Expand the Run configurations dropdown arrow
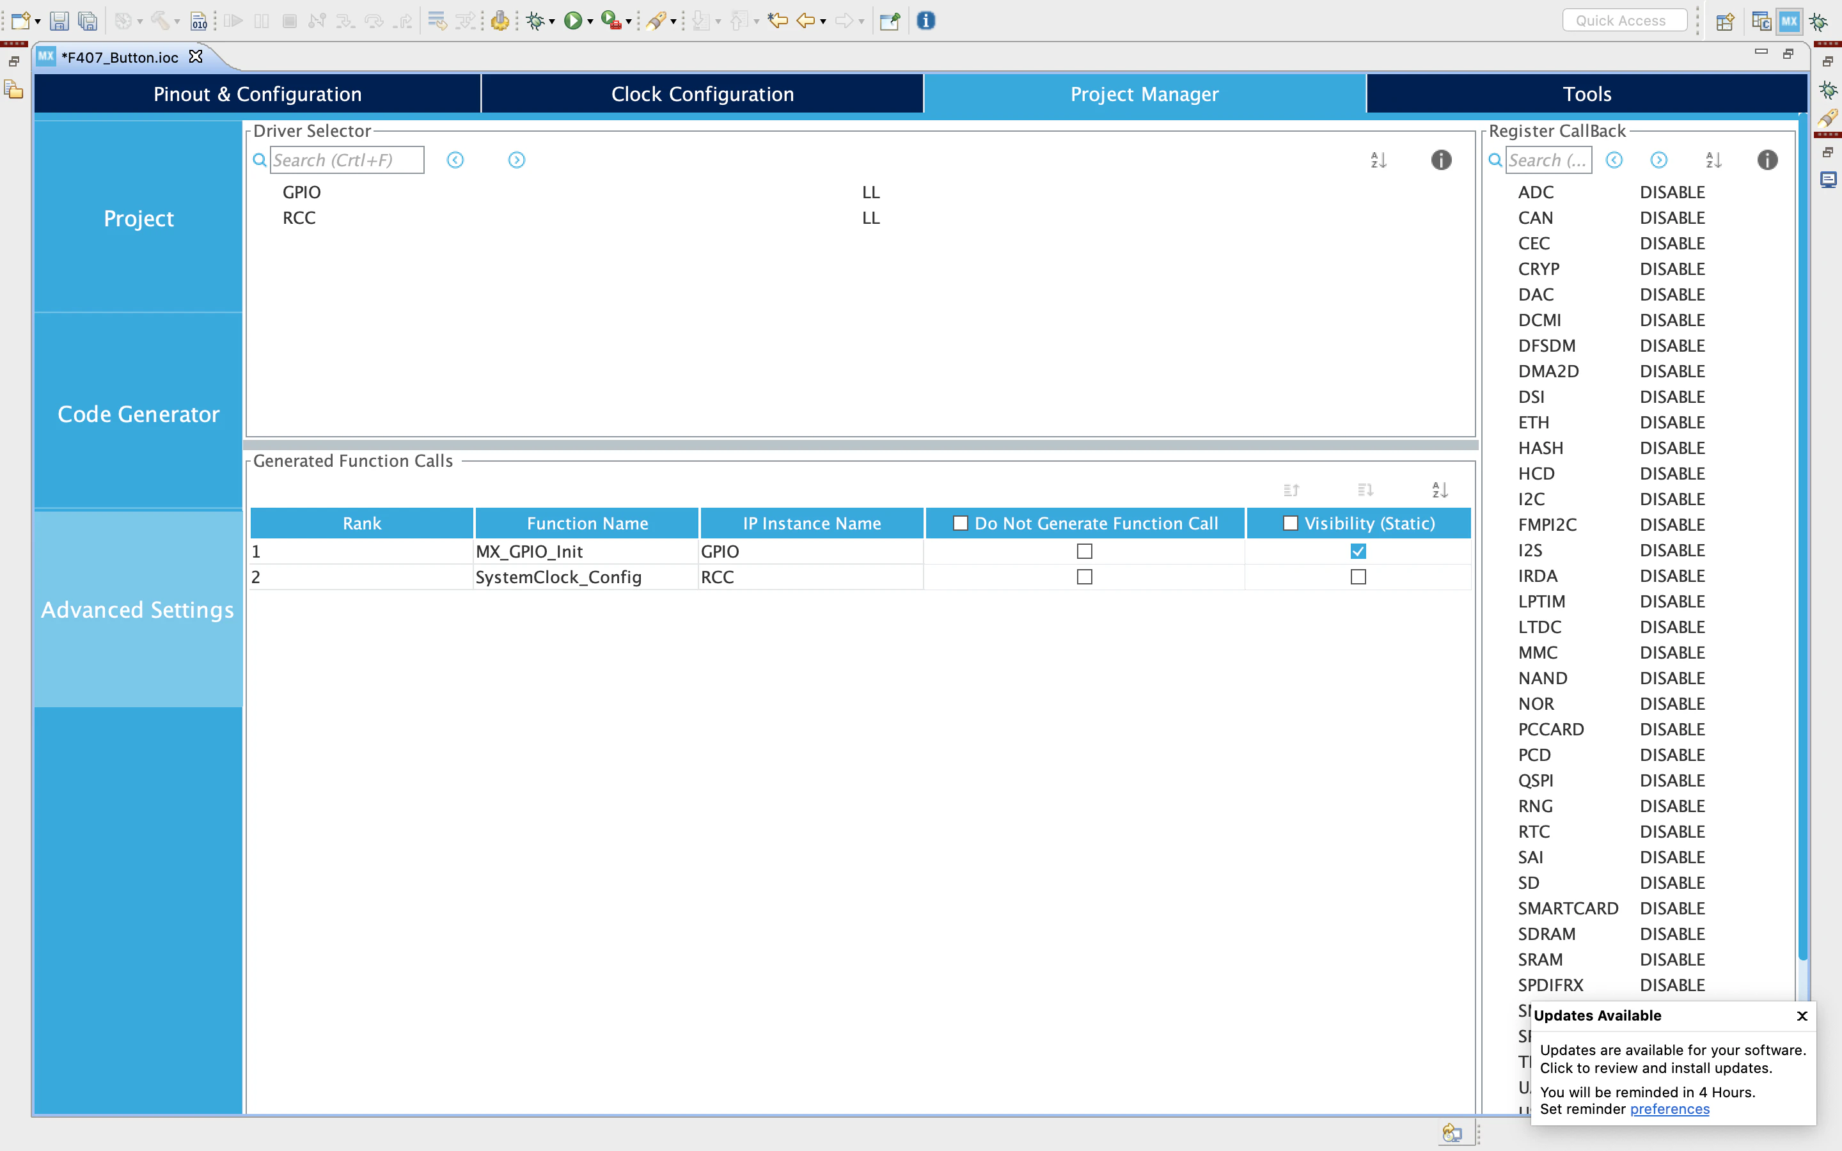The image size is (1842, 1151). [590, 21]
